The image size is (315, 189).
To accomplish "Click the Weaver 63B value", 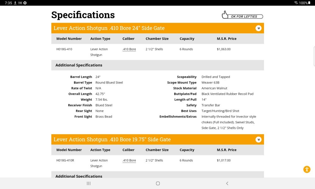I will [x=210, y=83].
